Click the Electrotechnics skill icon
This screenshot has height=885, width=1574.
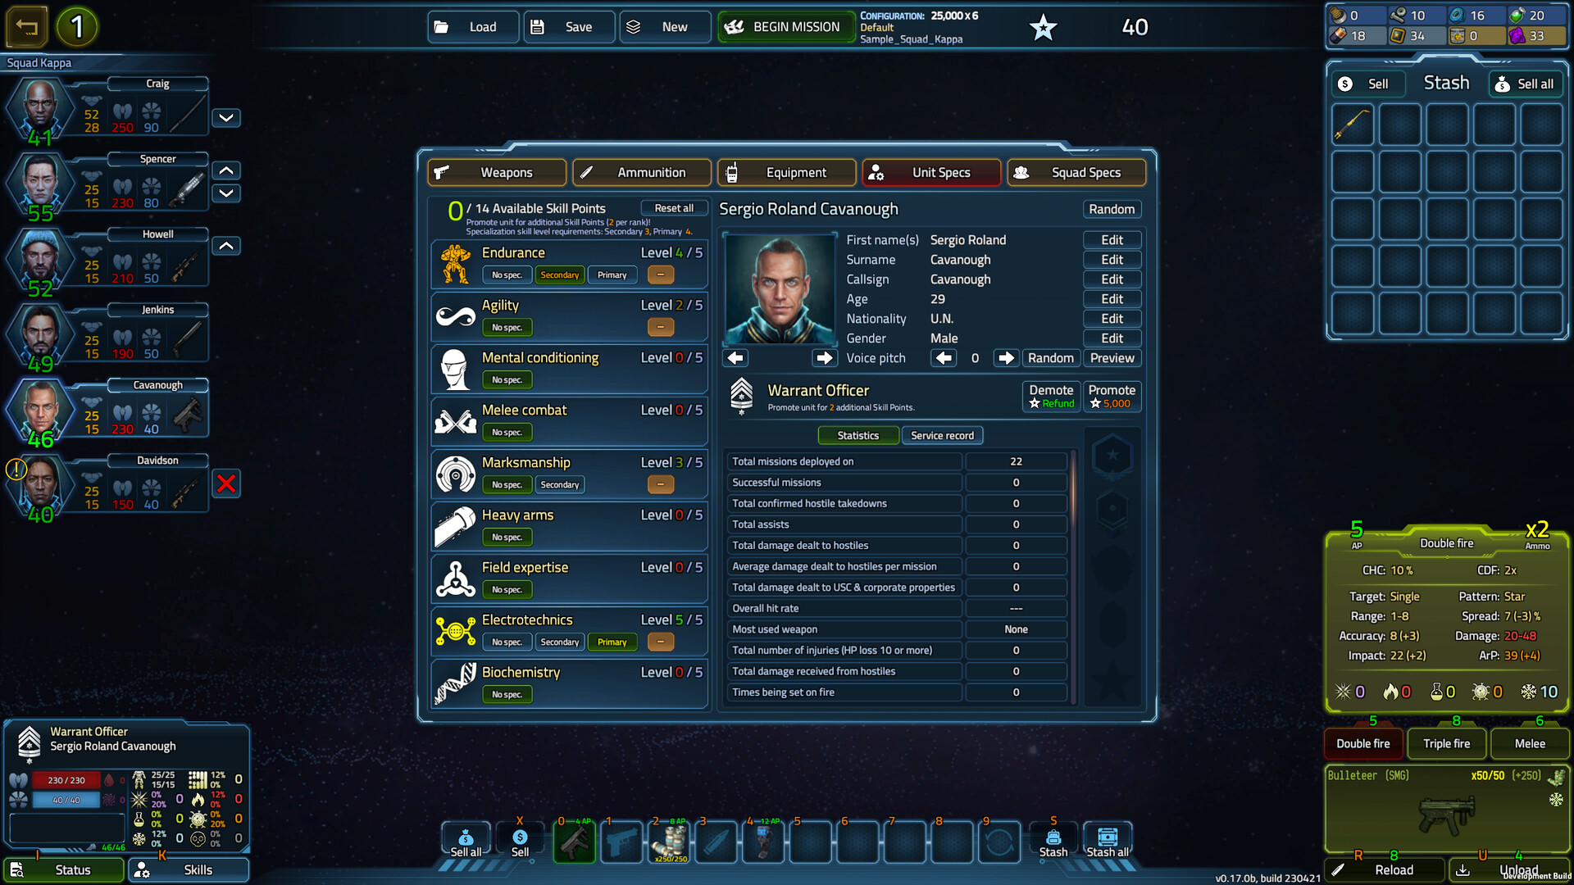pos(455,630)
